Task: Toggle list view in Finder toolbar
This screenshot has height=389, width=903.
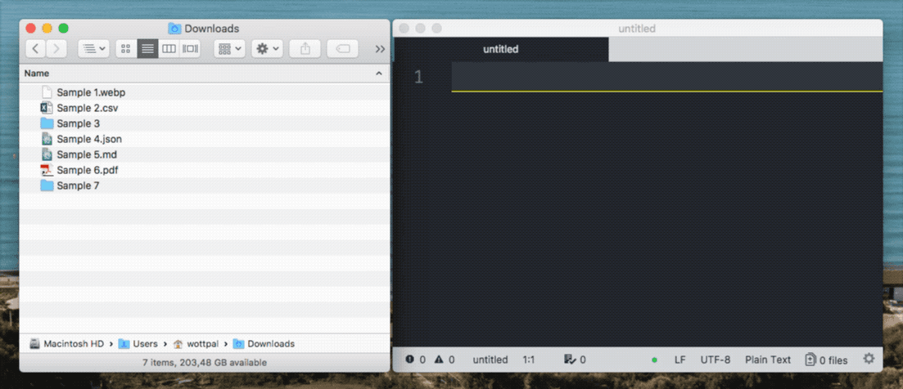Action: pos(147,49)
